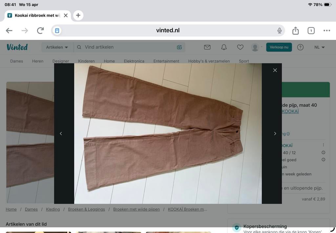Open Vinted help via the question mark icon
Viewport: 336px width, 233px height.
[x=300, y=47]
